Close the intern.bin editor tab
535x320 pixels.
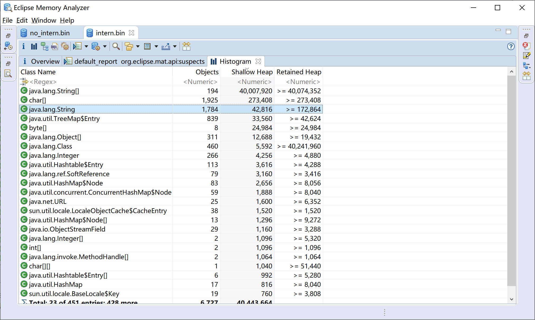(x=131, y=33)
